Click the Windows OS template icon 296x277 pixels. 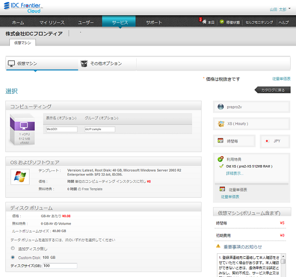(20, 176)
